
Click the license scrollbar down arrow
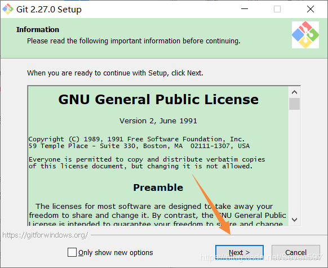[295, 220]
